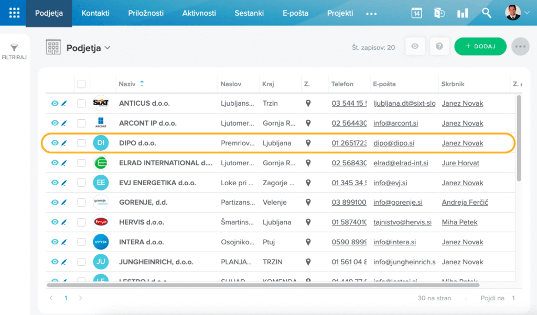The image size is (537, 315).
Task: View ANTICUS d.o.o. via eye icon
Action: tap(55, 103)
